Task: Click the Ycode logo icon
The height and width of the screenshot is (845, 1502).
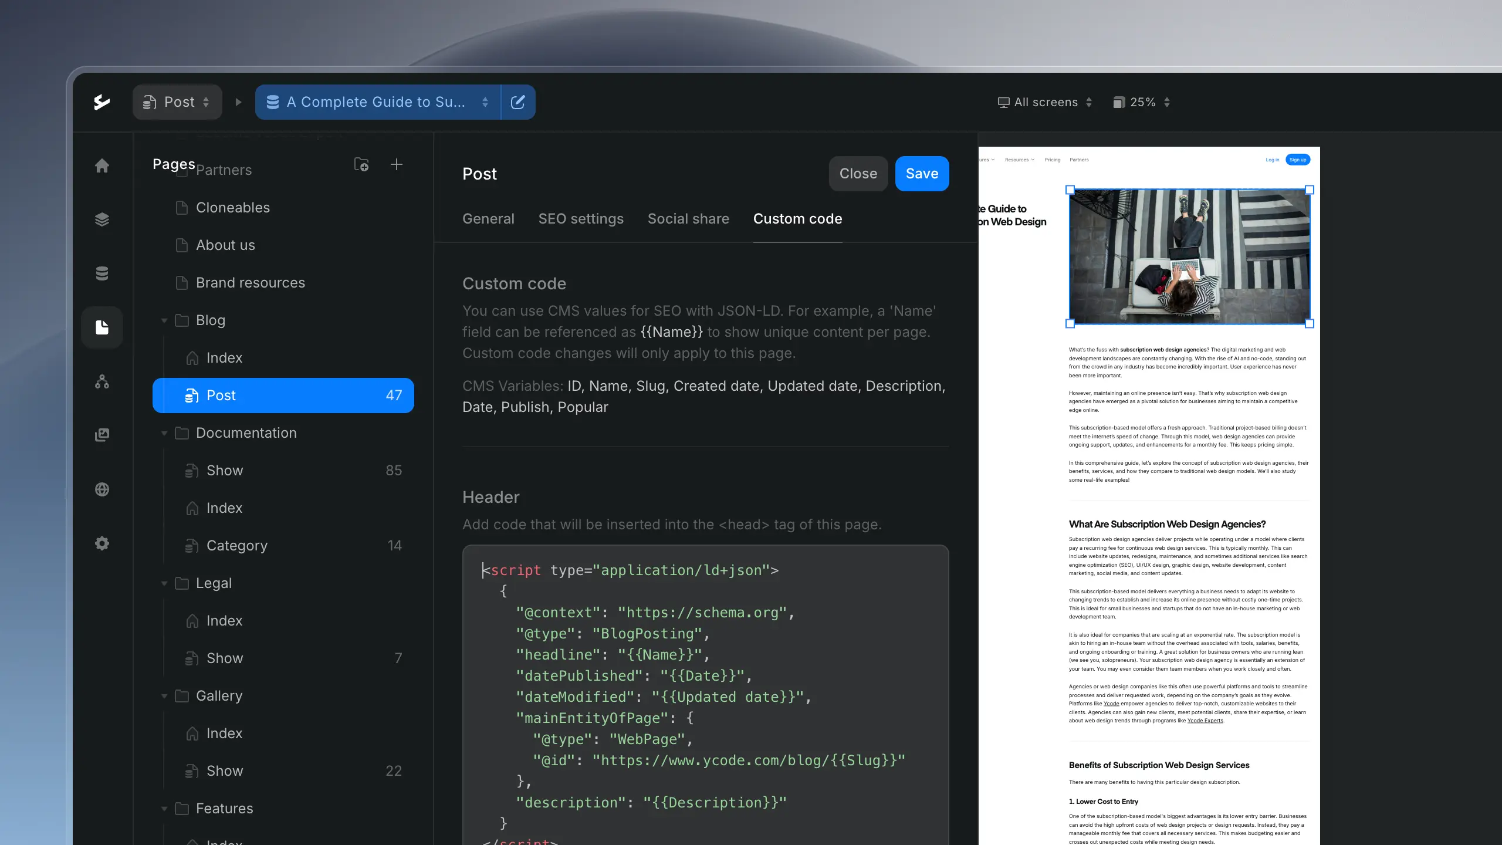Action: click(102, 102)
